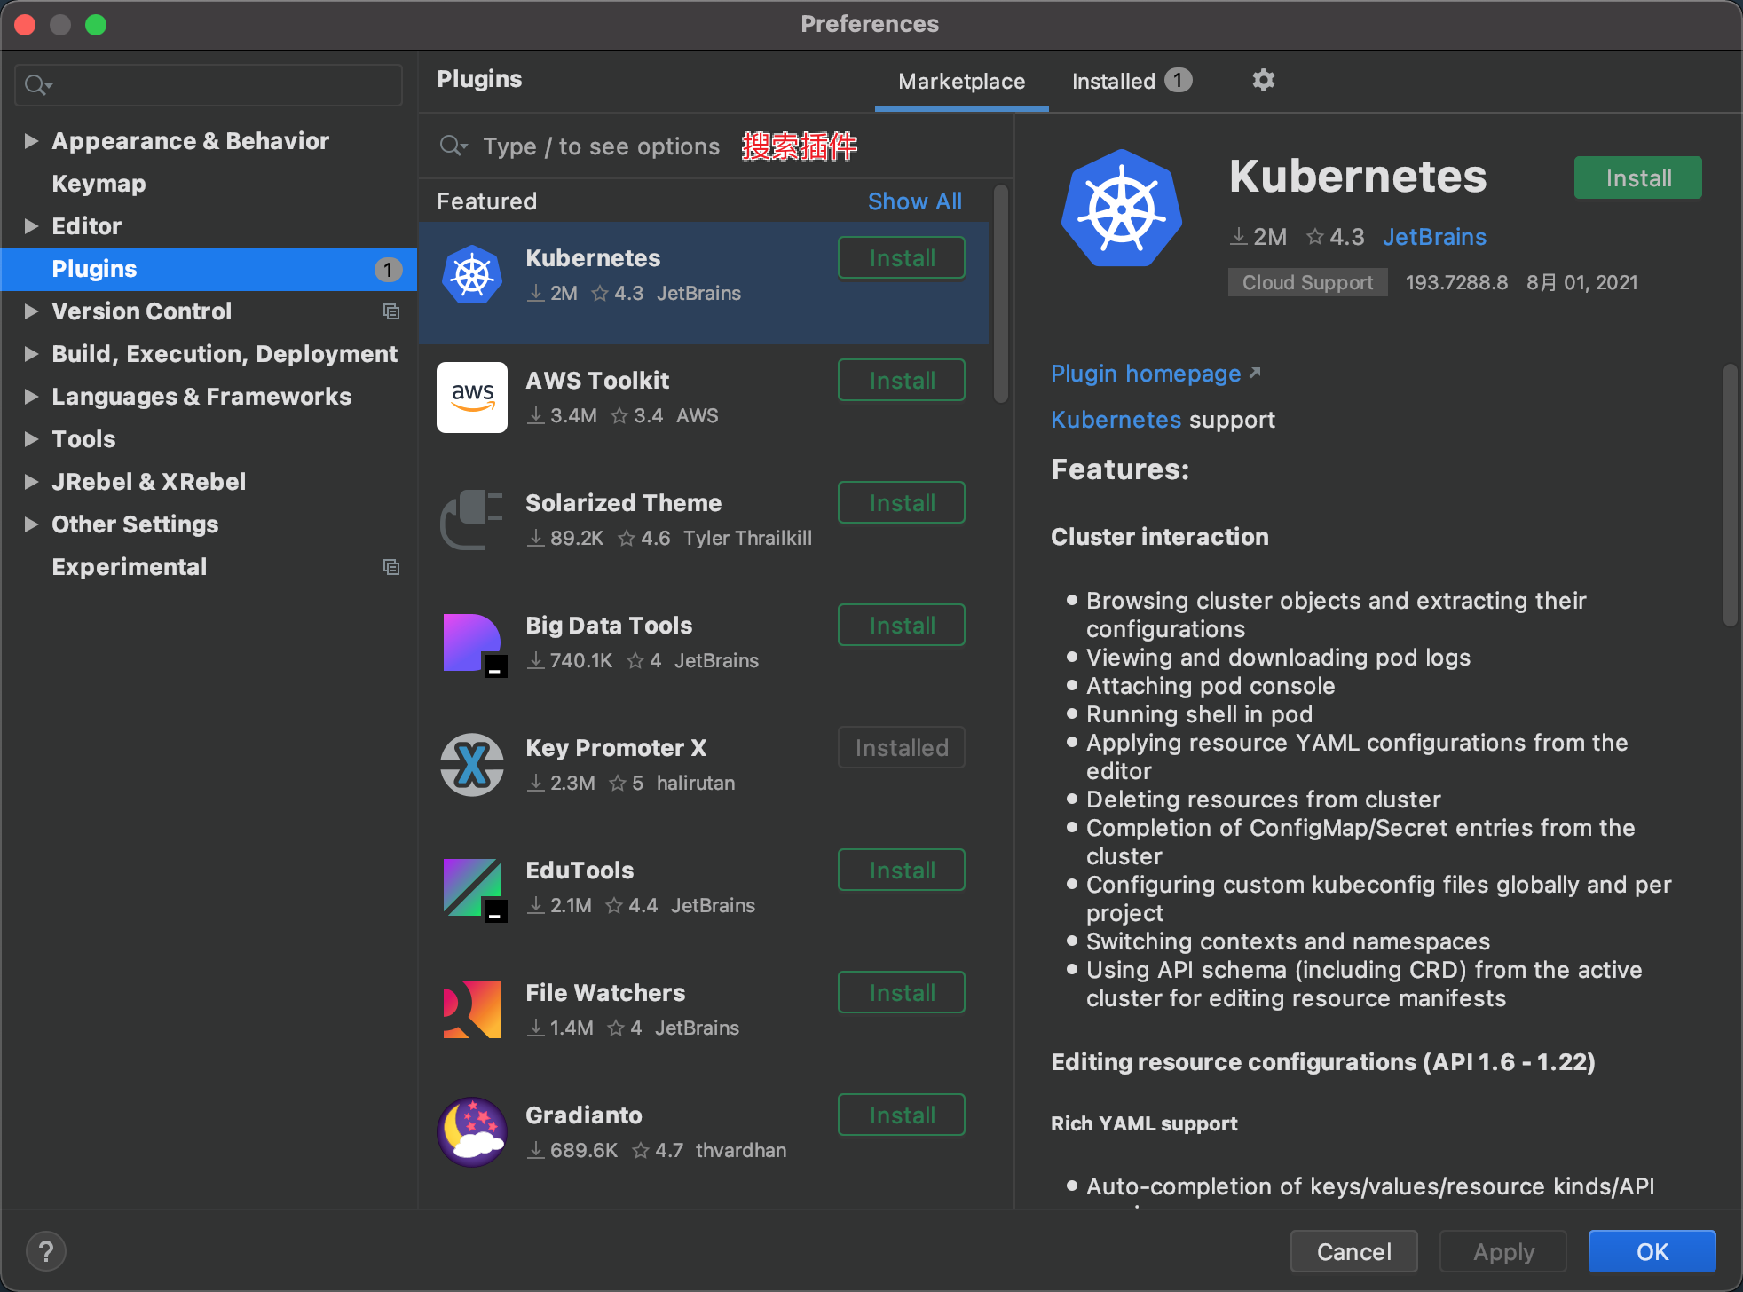This screenshot has width=1743, height=1292.
Task: Expand Appearance & Behavior section
Action: [31, 140]
